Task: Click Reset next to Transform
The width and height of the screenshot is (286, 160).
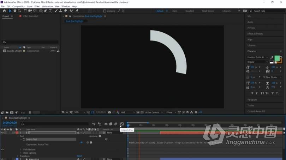Action: tap(79, 156)
